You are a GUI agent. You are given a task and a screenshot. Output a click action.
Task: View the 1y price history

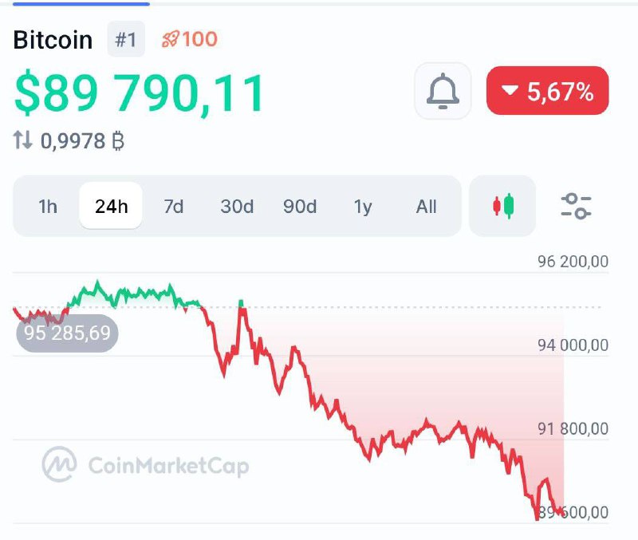point(363,207)
